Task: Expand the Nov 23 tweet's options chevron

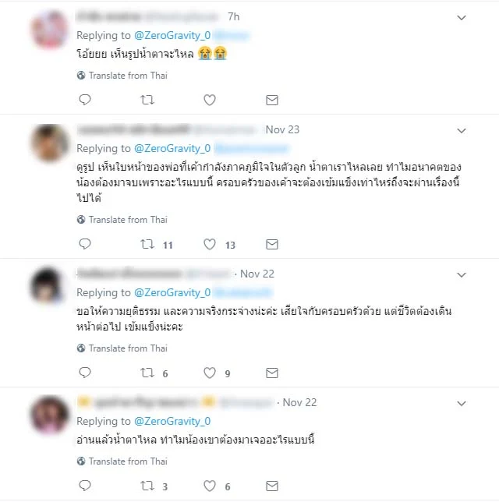Action: (462, 131)
